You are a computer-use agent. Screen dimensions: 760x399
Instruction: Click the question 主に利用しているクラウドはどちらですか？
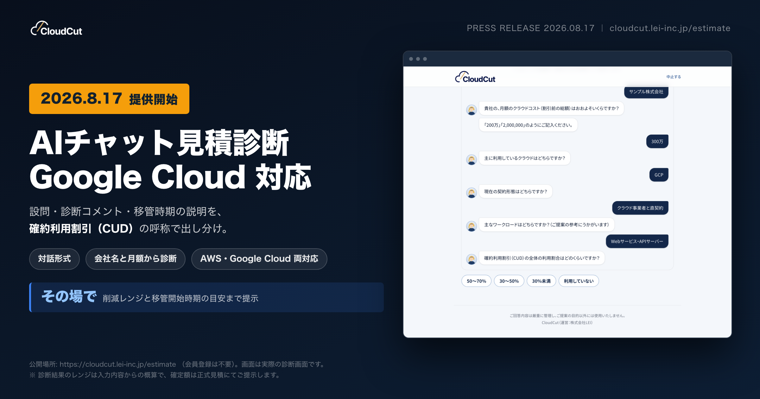(524, 158)
